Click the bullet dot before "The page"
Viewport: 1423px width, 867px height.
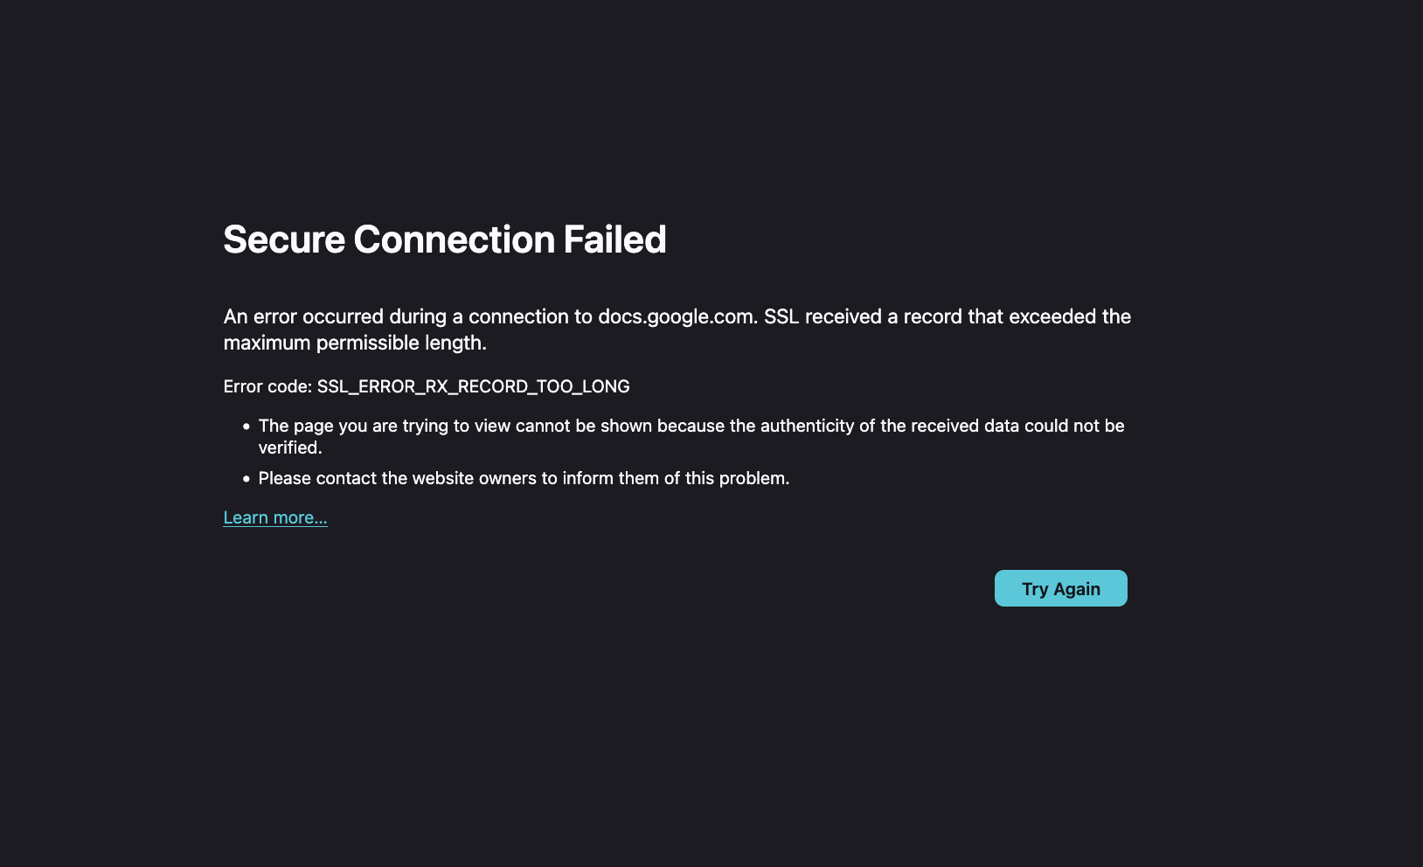246,427
